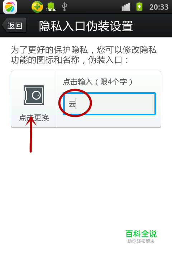Tap the signal strength bars icon
Image resolution: width=172 pixels, height=255 pixels.
click(x=126, y=7)
